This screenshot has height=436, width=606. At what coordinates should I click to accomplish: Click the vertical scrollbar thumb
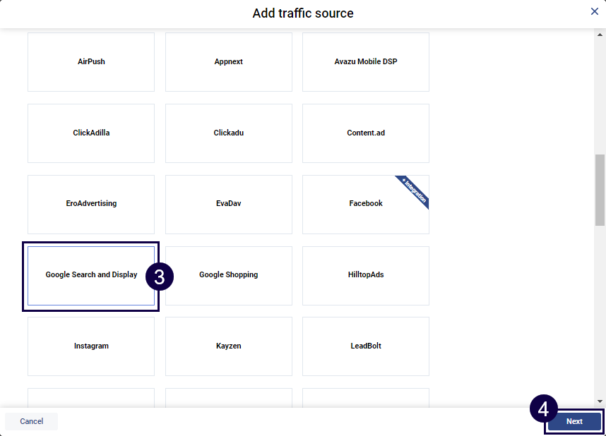600,189
